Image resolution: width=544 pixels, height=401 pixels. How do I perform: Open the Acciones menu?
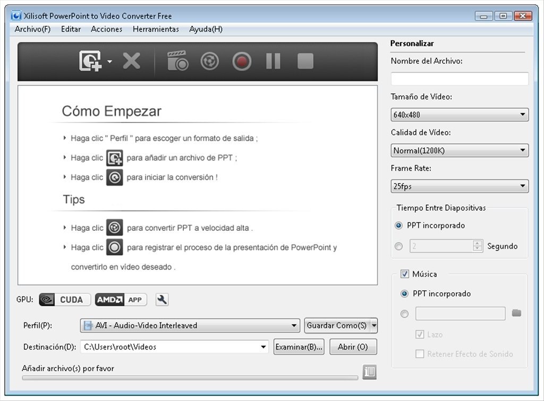click(x=106, y=29)
